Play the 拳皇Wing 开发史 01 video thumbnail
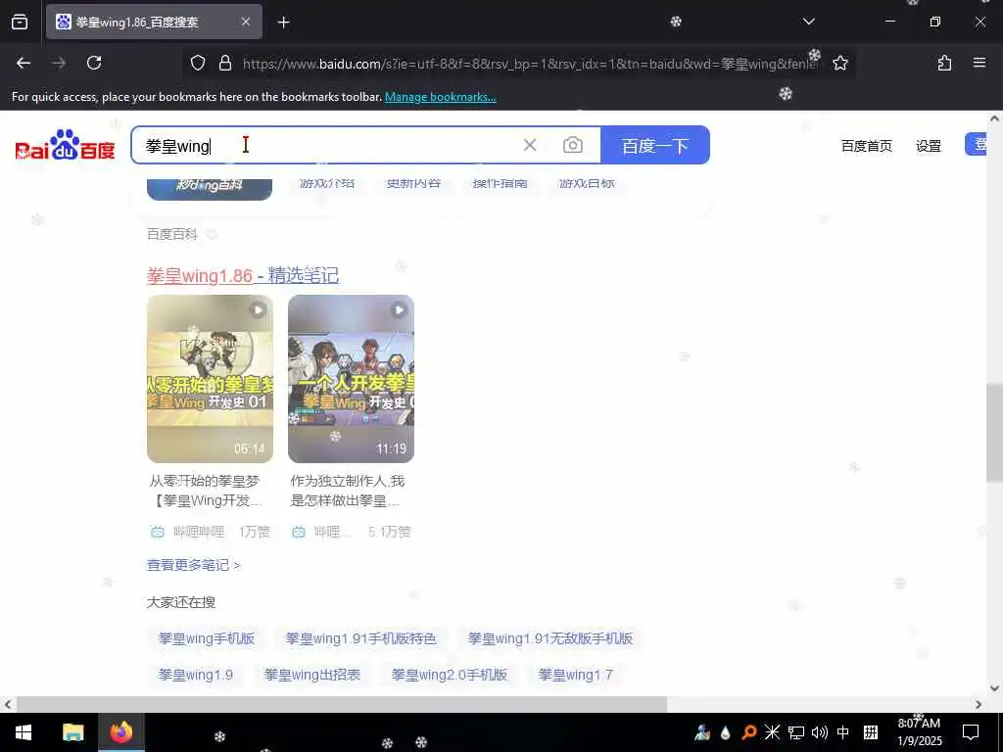This screenshot has width=1003, height=752. click(x=210, y=379)
